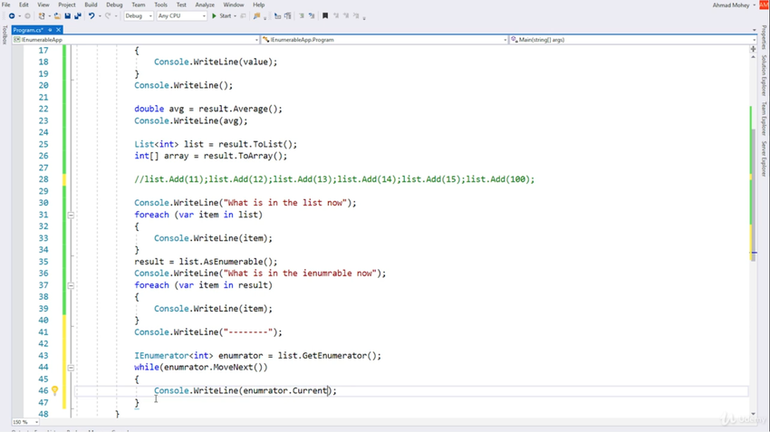This screenshot has width=770, height=432.
Task: Open the Undo history dropdown arrow
Action: (x=100, y=15)
